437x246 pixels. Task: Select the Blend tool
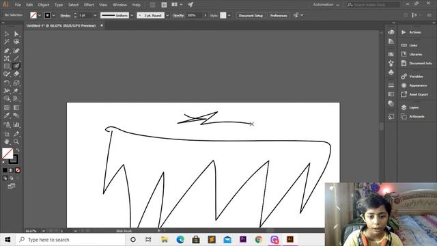(16, 115)
